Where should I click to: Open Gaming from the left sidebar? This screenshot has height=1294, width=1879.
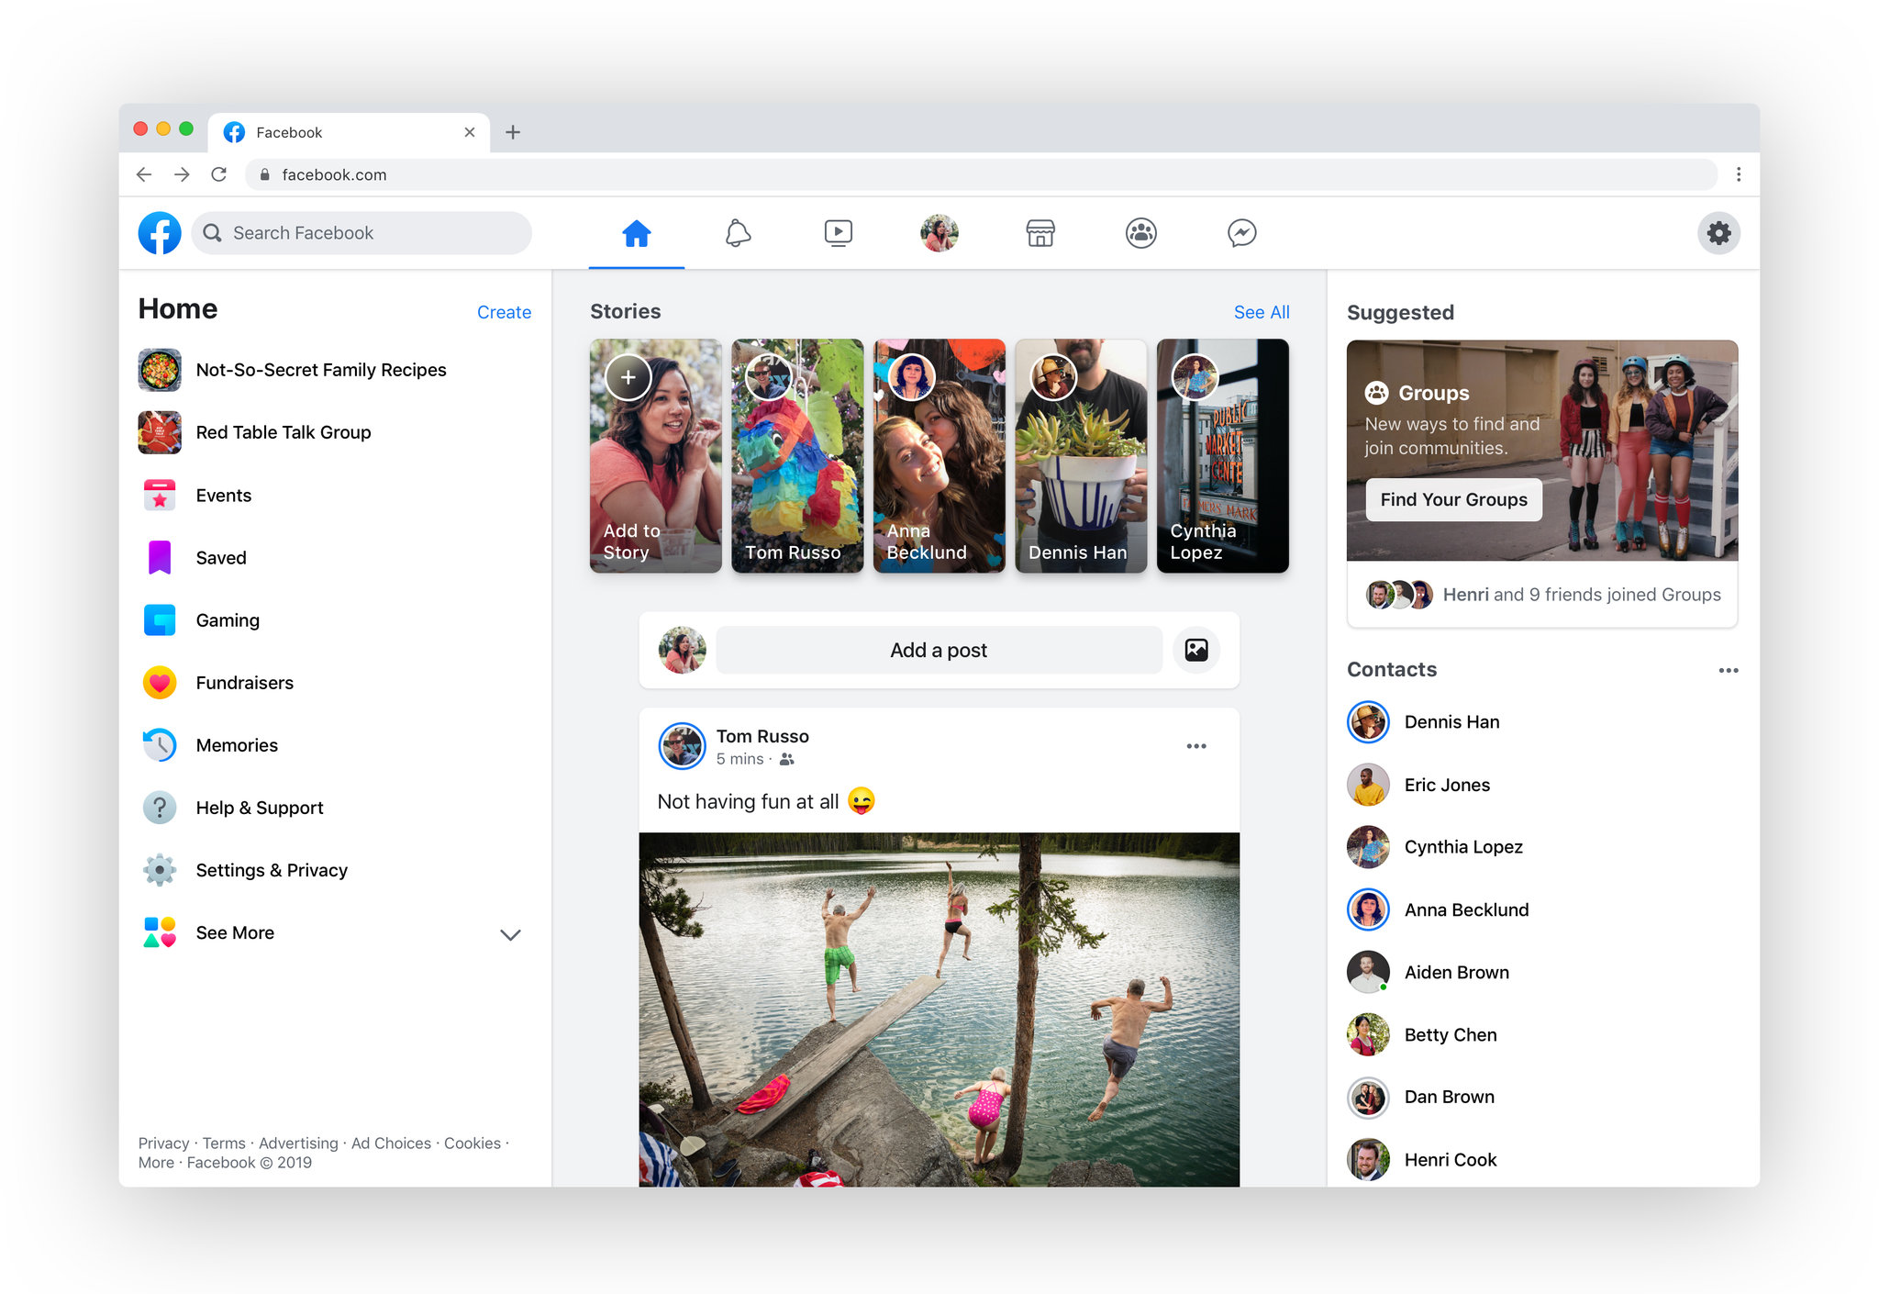coord(227,619)
